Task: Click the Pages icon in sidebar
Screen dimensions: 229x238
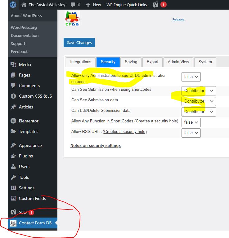Action: coord(13,75)
